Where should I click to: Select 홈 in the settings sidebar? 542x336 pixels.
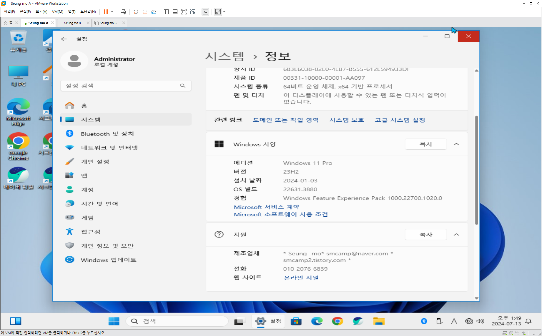[x=126, y=106]
